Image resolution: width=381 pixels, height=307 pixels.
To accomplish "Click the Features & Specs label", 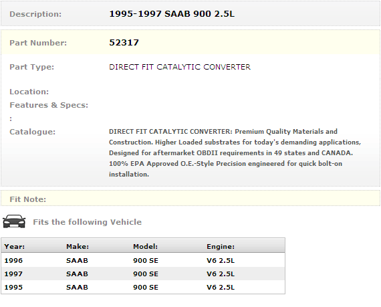I will tap(49, 105).
